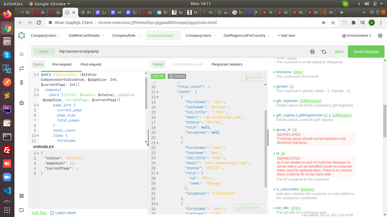Click the Add files link
This screenshot has height=217, width=387.
[x=39, y=213]
